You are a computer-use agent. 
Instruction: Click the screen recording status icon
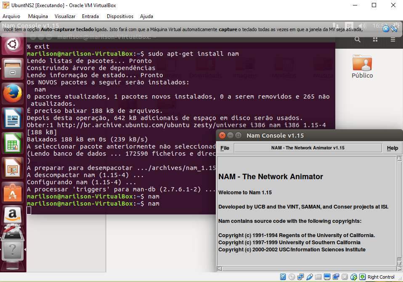click(x=336, y=277)
